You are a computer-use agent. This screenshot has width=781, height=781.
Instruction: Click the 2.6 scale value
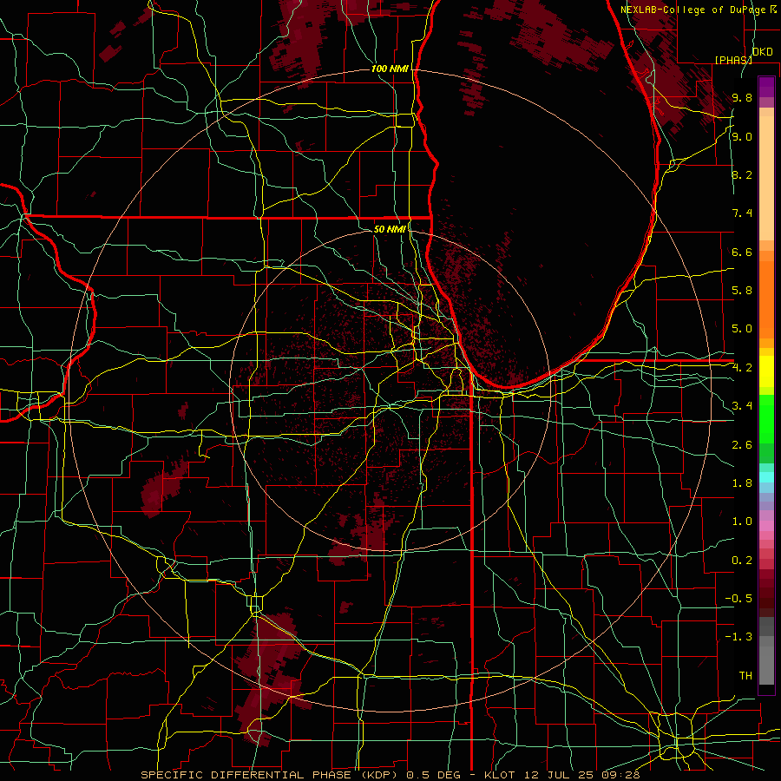[x=742, y=445]
